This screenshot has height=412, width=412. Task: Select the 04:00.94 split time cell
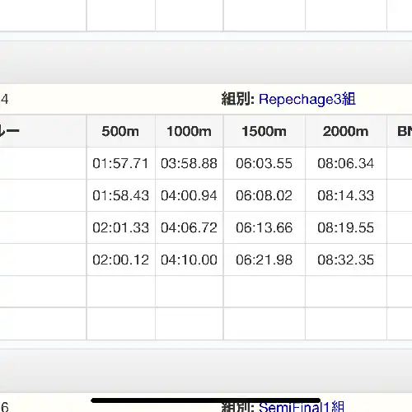(189, 195)
